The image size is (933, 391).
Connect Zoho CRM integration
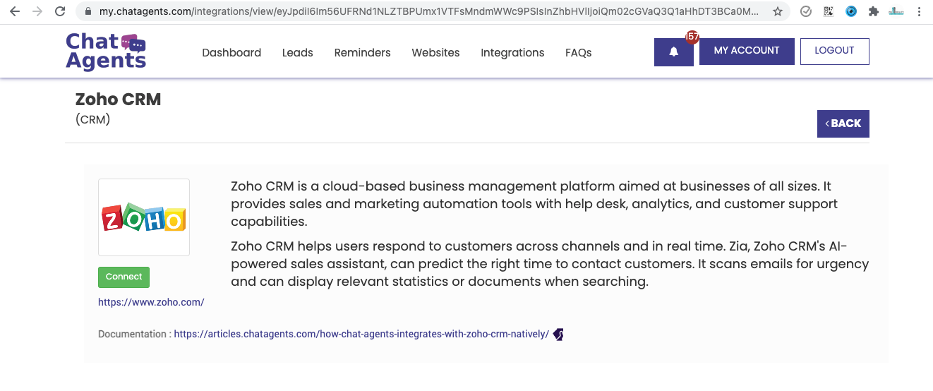pos(124,277)
